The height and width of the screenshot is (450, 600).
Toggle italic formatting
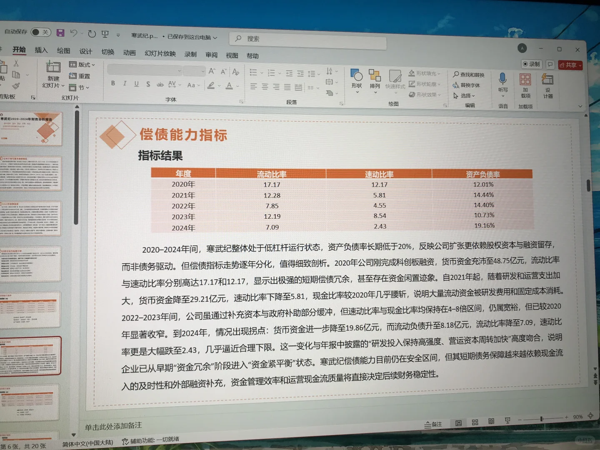pos(125,83)
